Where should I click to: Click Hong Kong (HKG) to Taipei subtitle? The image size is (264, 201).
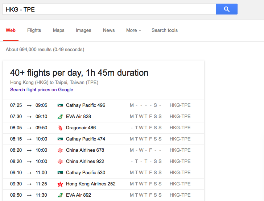[54, 83]
